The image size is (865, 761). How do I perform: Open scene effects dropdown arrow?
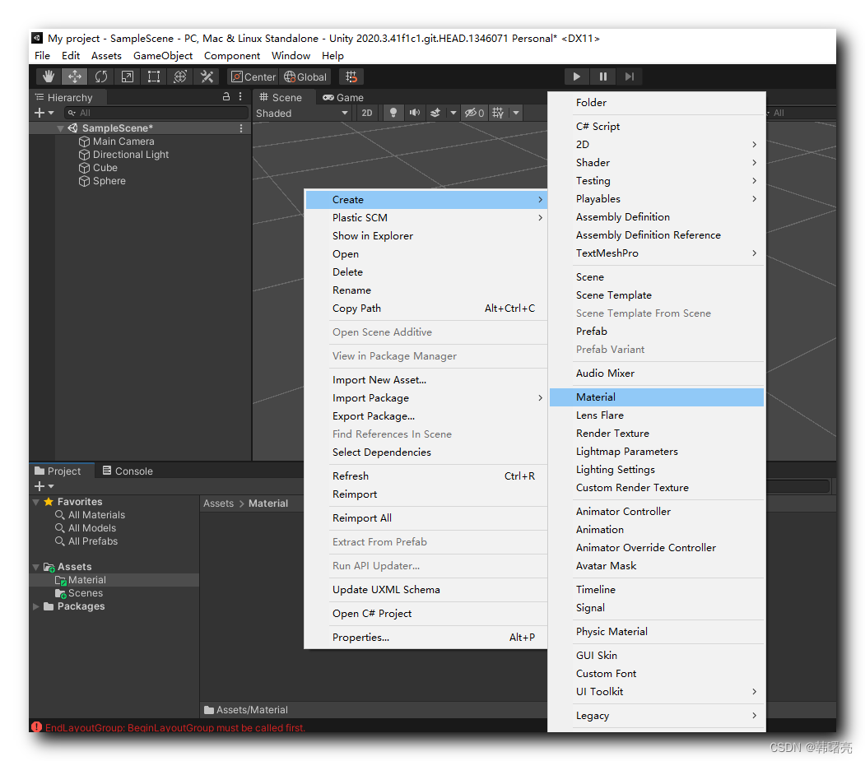453,113
